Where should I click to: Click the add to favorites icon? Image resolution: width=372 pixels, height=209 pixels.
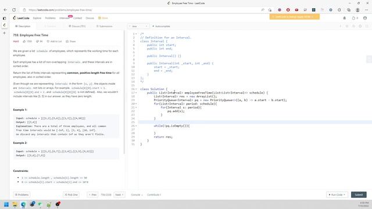270,10
